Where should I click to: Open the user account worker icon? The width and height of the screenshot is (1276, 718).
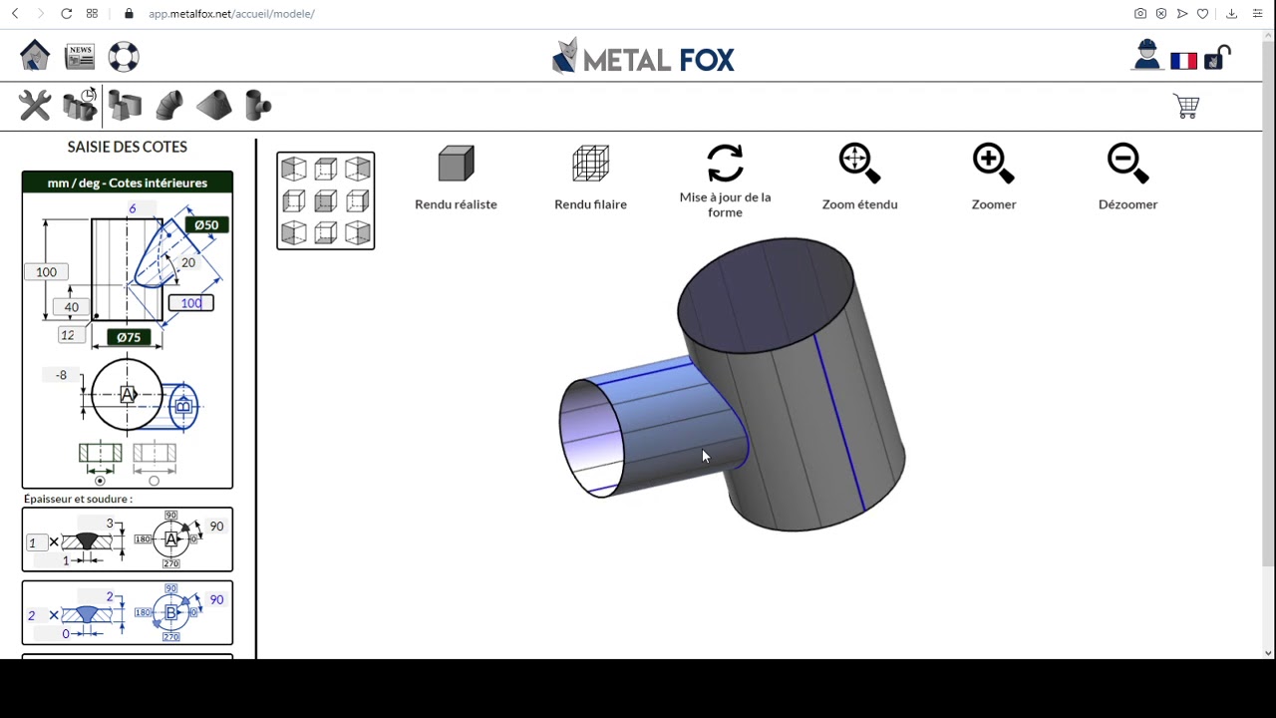pyautogui.click(x=1146, y=56)
